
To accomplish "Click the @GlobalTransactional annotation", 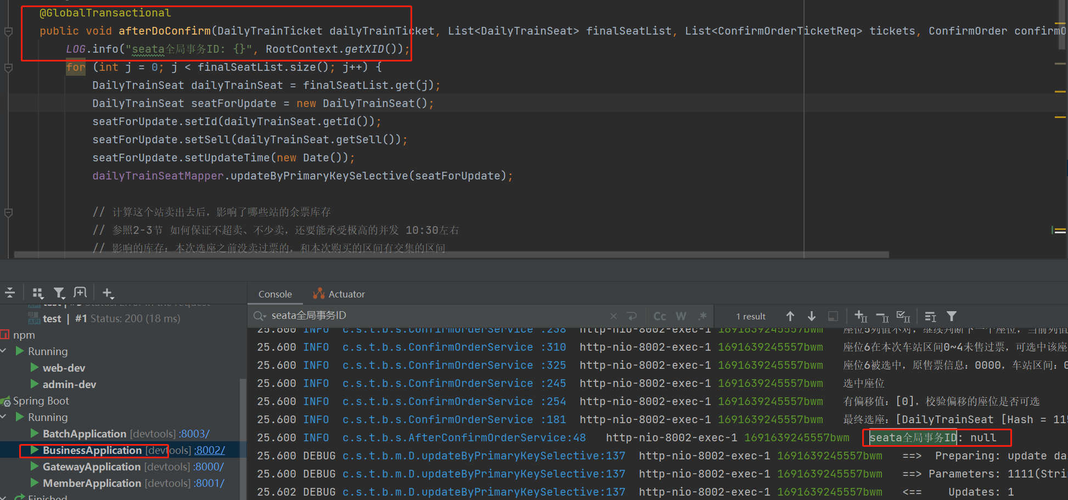I will pos(105,13).
